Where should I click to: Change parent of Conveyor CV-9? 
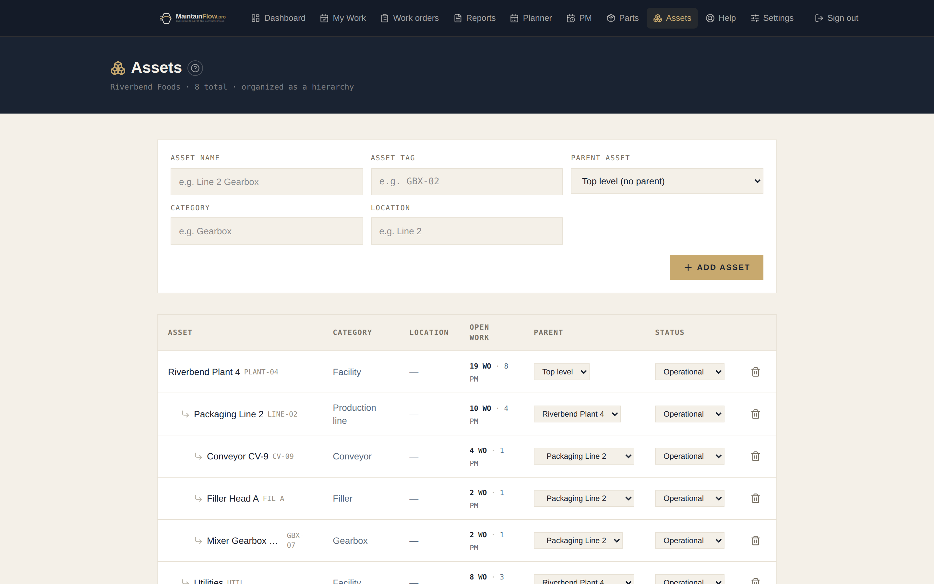coord(584,456)
